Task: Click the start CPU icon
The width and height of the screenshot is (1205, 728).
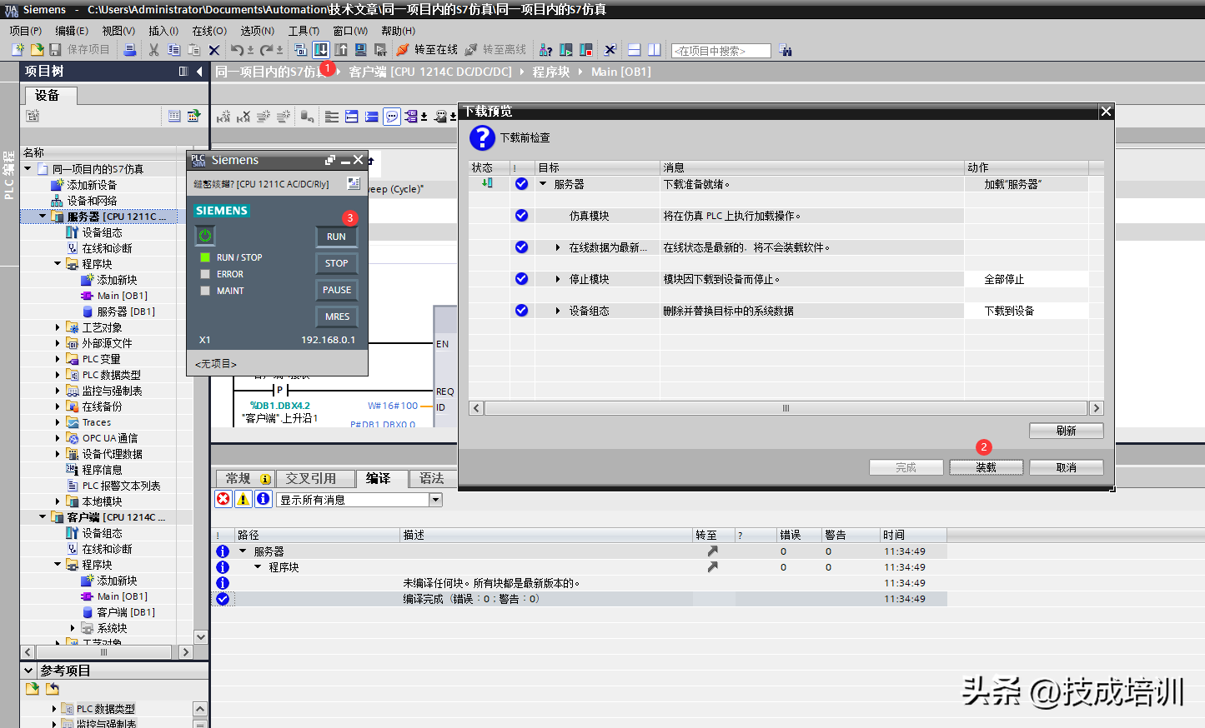Action: pyautogui.click(x=566, y=50)
